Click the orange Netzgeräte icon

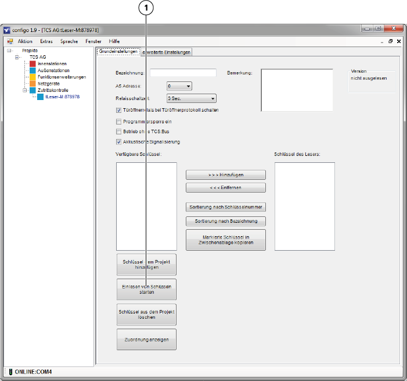pyautogui.click(x=33, y=84)
